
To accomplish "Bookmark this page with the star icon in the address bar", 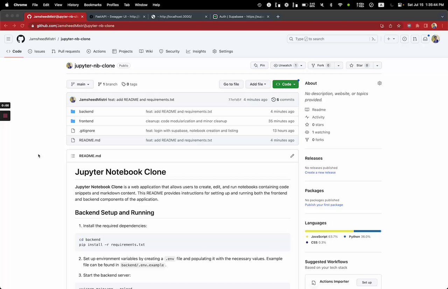I will tap(399, 26).
